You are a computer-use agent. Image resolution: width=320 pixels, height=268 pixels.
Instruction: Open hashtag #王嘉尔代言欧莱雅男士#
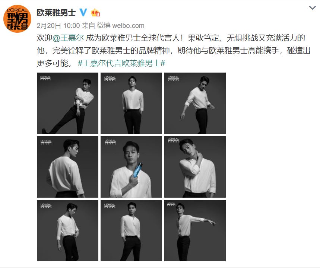click(x=121, y=63)
